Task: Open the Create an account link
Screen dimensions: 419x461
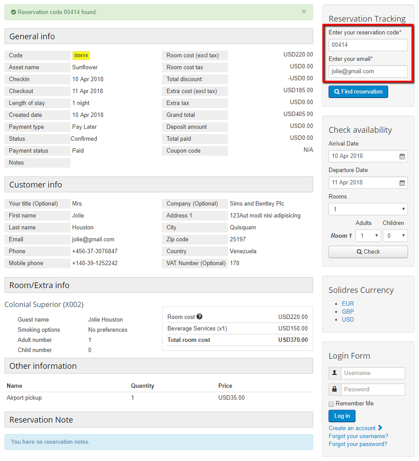Action: pos(352,428)
